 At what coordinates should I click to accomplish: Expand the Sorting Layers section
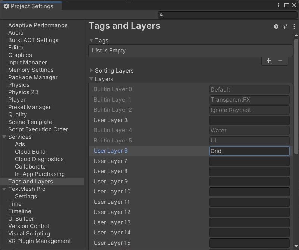coord(91,70)
